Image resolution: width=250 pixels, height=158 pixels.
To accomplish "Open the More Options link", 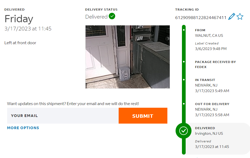I will (23, 128).
